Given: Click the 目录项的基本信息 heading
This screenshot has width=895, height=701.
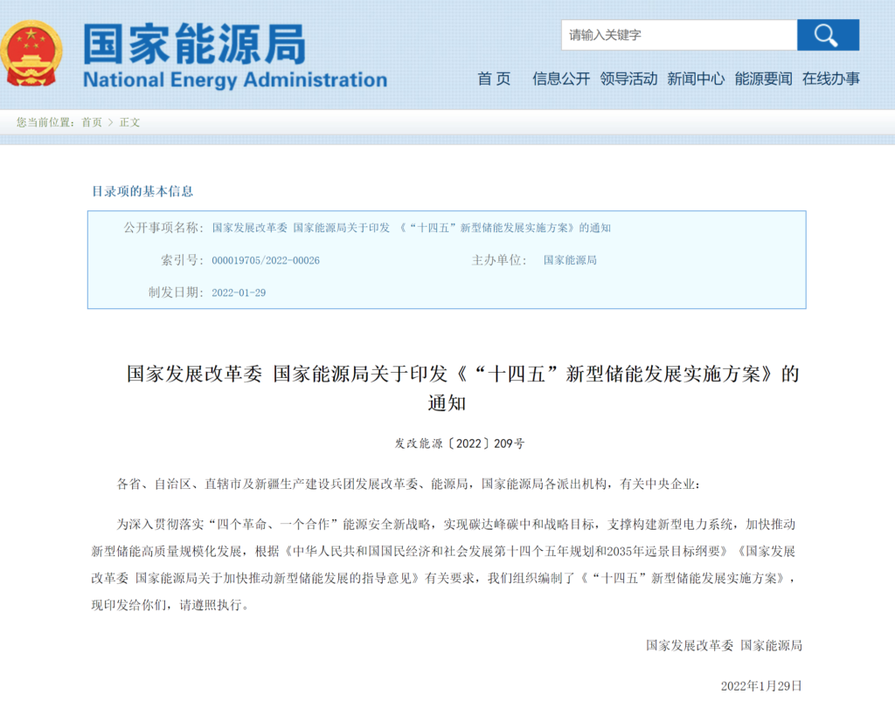Looking at the screenshot, I should pos(142,191).
